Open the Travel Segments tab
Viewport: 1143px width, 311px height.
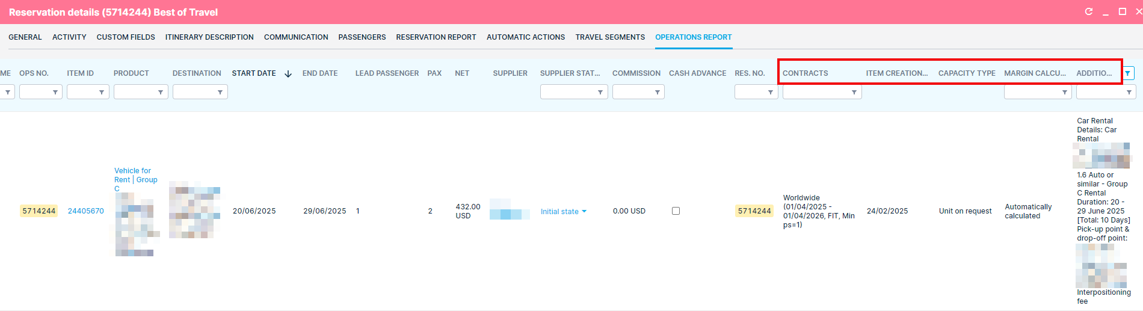coord(609,37)
